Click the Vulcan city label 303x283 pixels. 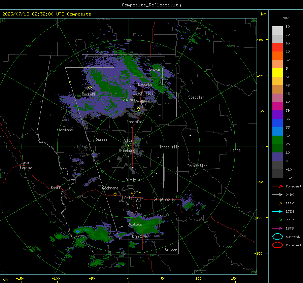171,250
